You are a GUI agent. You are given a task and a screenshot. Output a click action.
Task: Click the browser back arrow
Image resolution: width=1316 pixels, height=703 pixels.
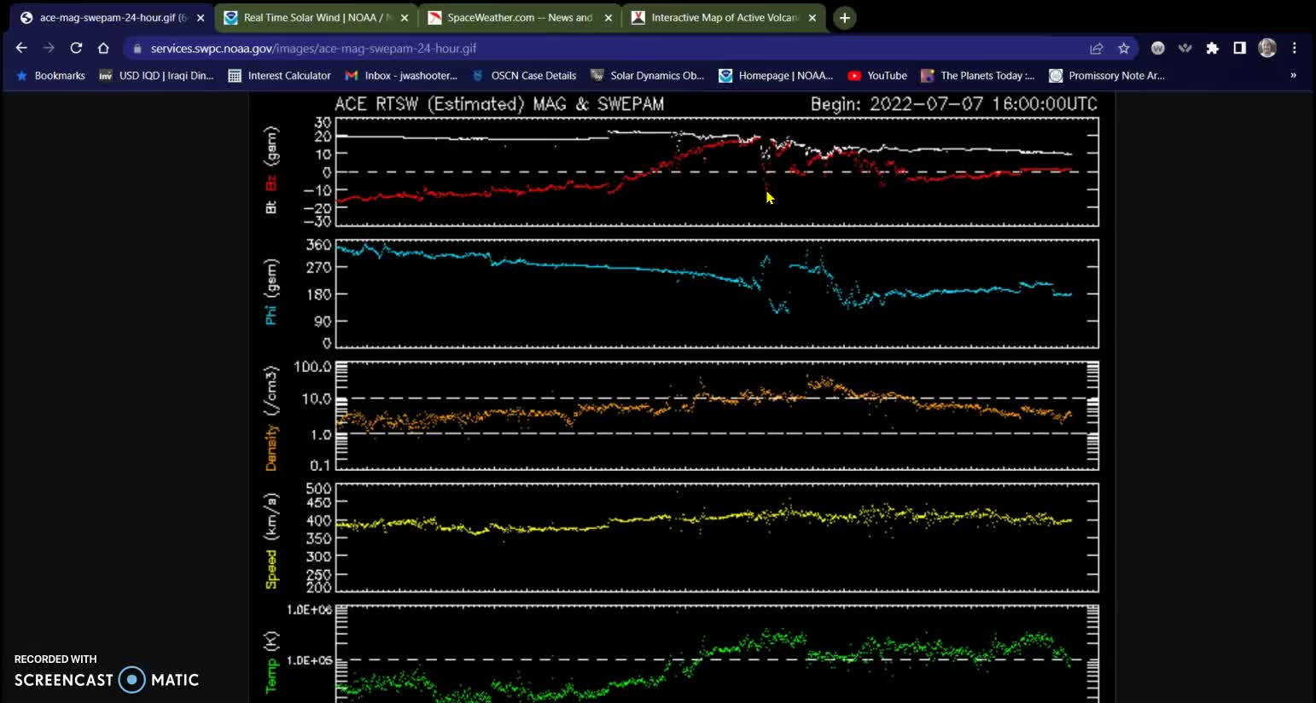tap(21, 49)
